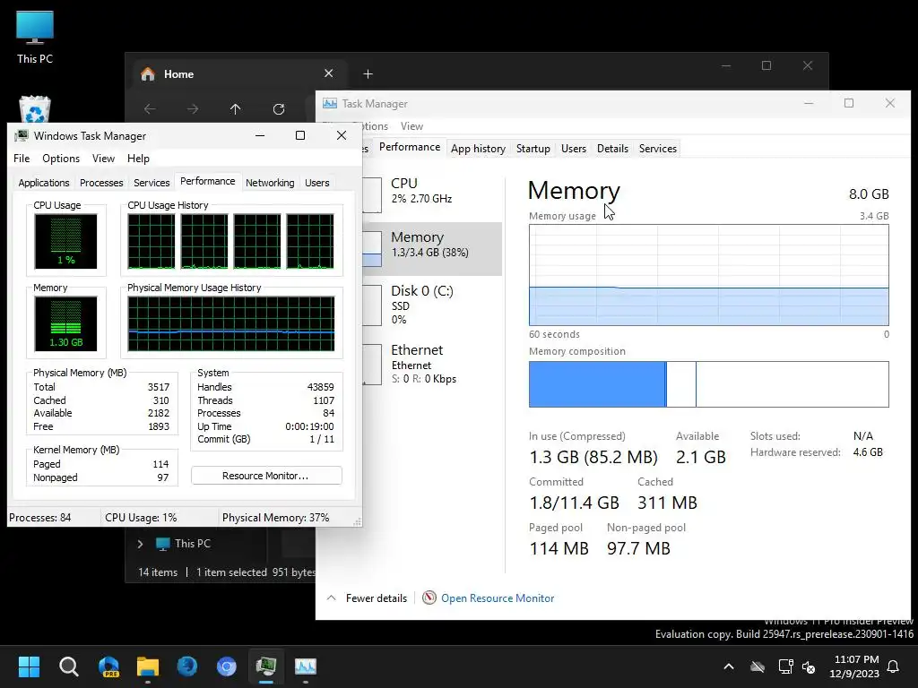Switch to classic Task Manager taskbar icon
This screenshot has height=688, width=918.
click(x=265, y=666)
